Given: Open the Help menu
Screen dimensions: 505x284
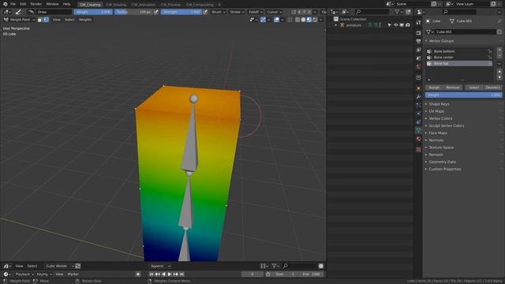Looking at the screenshot, I should [x=66, y=4].
